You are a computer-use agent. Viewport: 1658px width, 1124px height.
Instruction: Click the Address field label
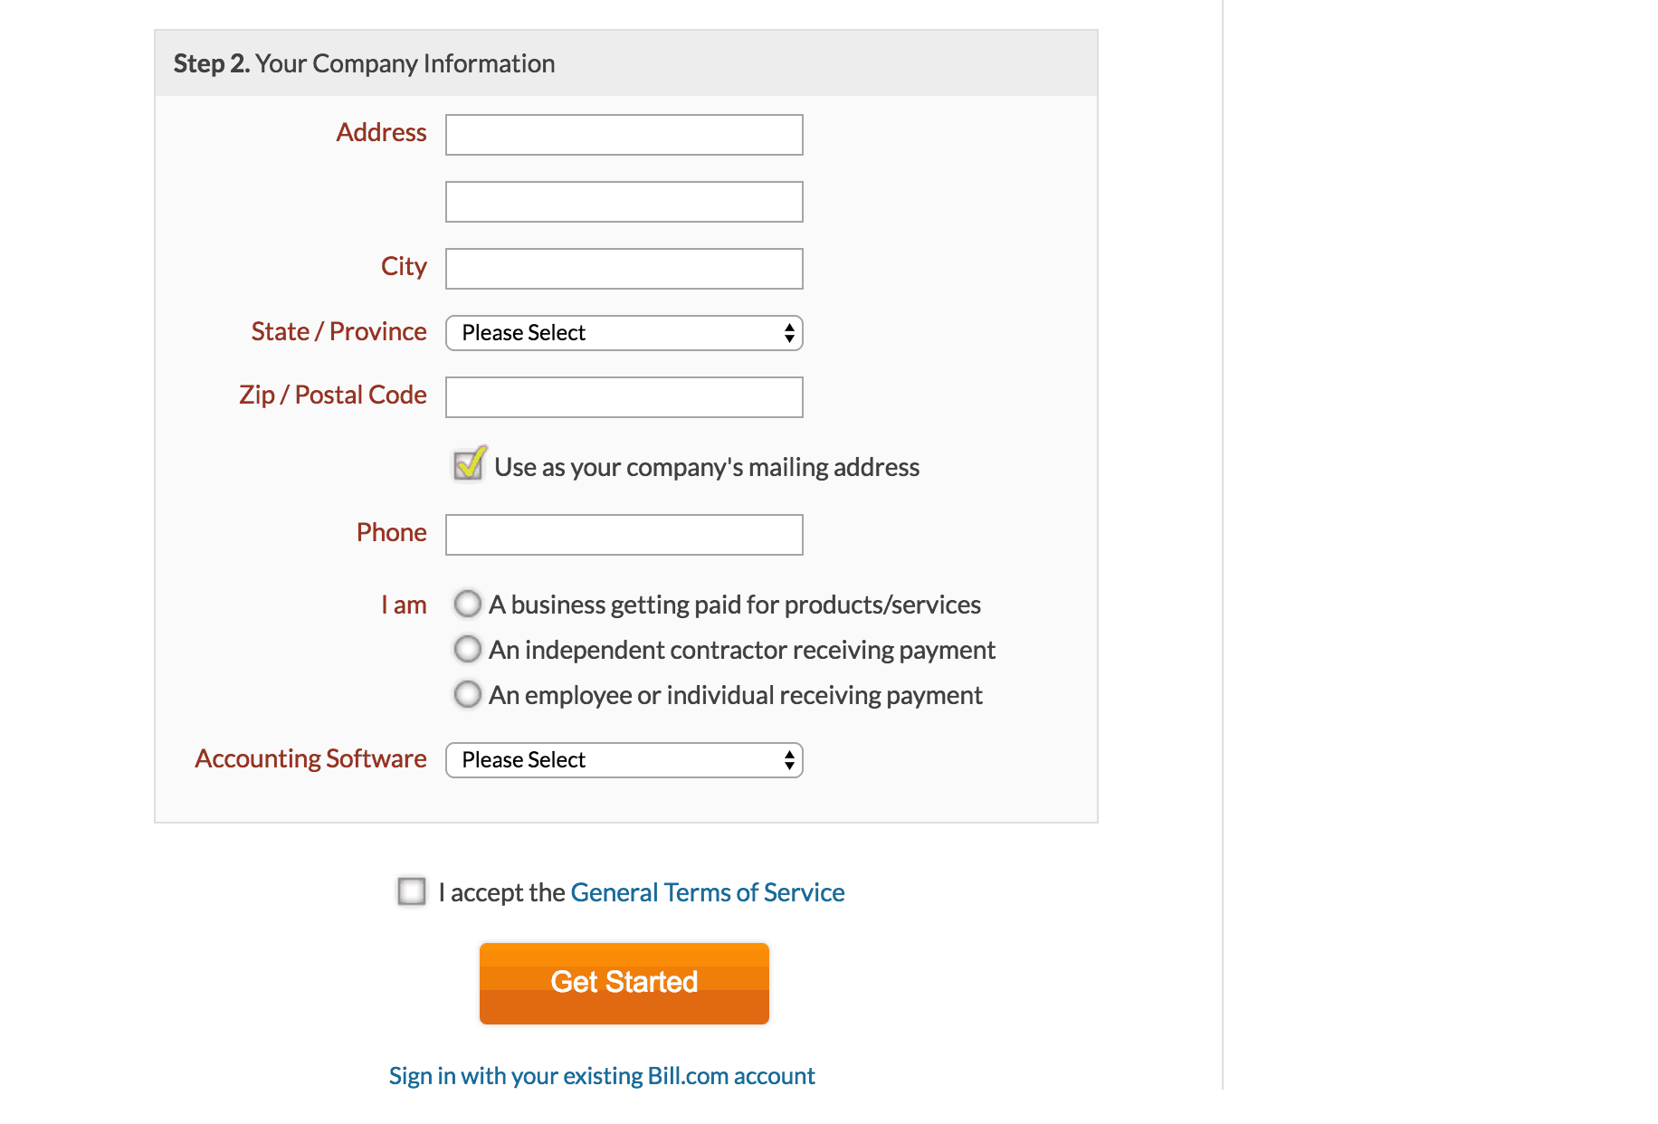click(x=381, y=133)
